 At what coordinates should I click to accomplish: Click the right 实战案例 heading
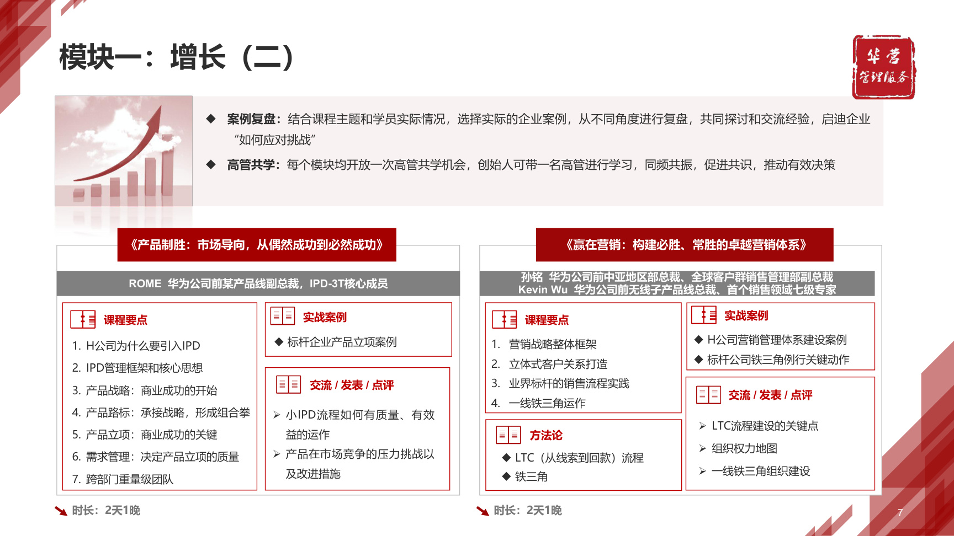pos(746,315)
